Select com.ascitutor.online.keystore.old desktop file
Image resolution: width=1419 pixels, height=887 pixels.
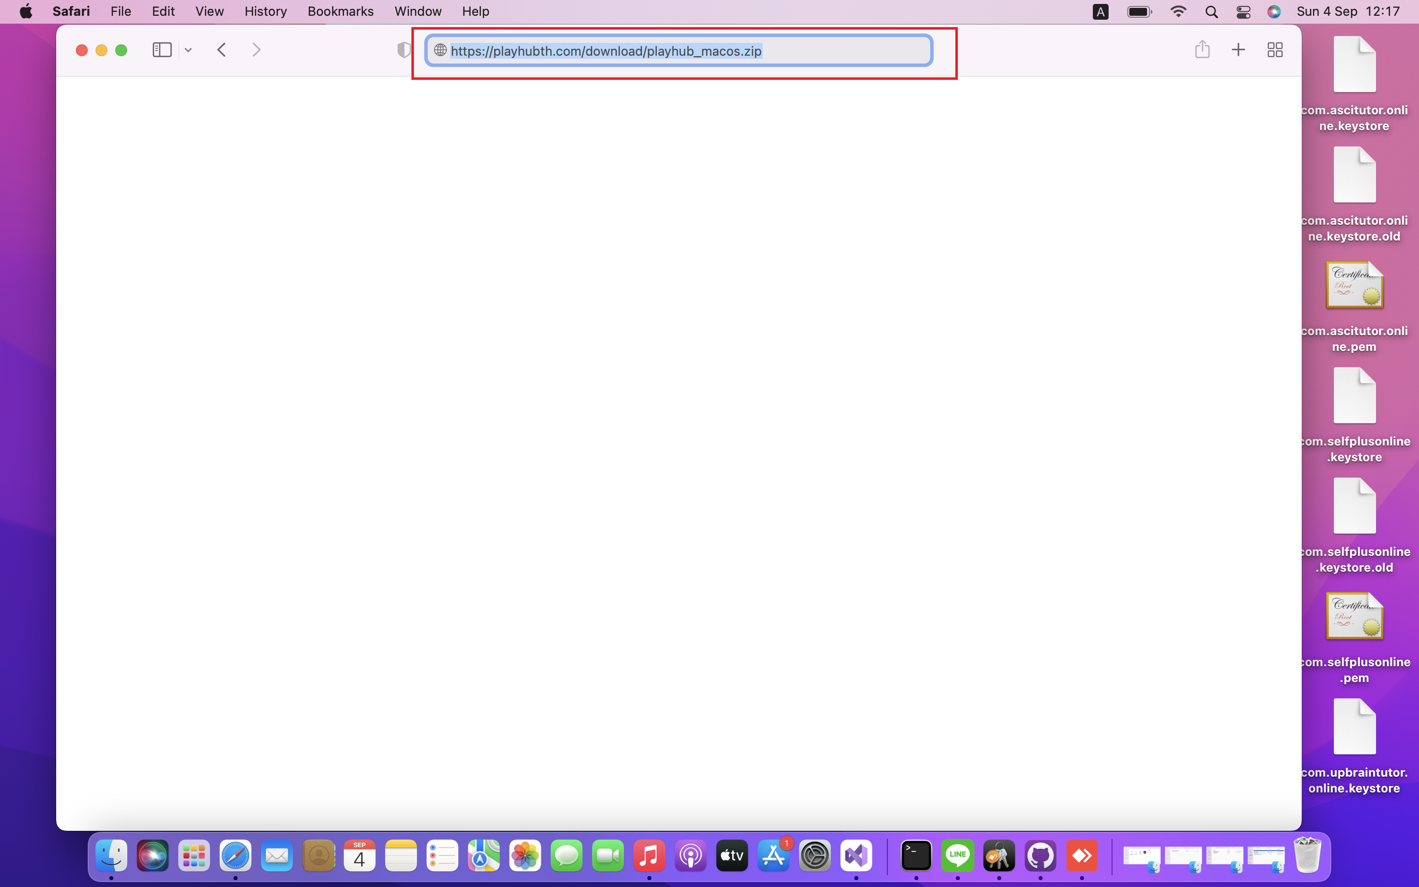[1354, 195]
